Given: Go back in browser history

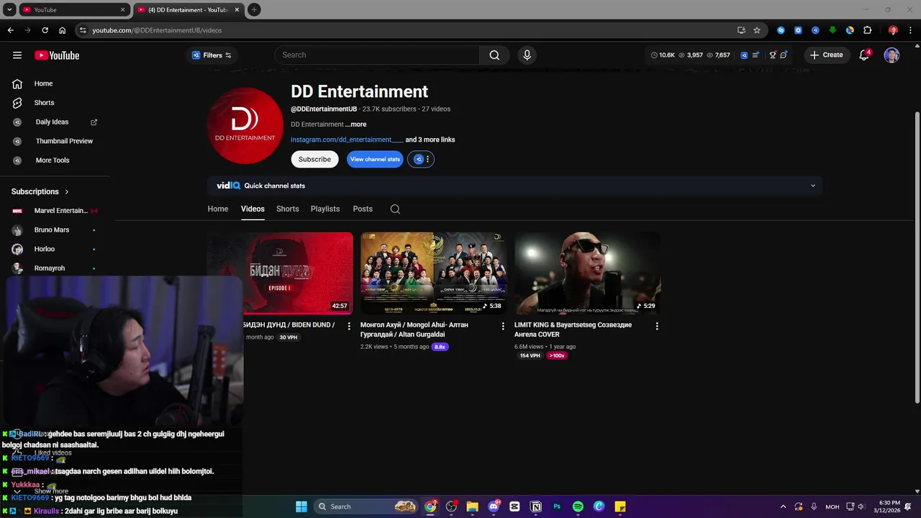Looking at the screenshot, I should click(10, 30).
